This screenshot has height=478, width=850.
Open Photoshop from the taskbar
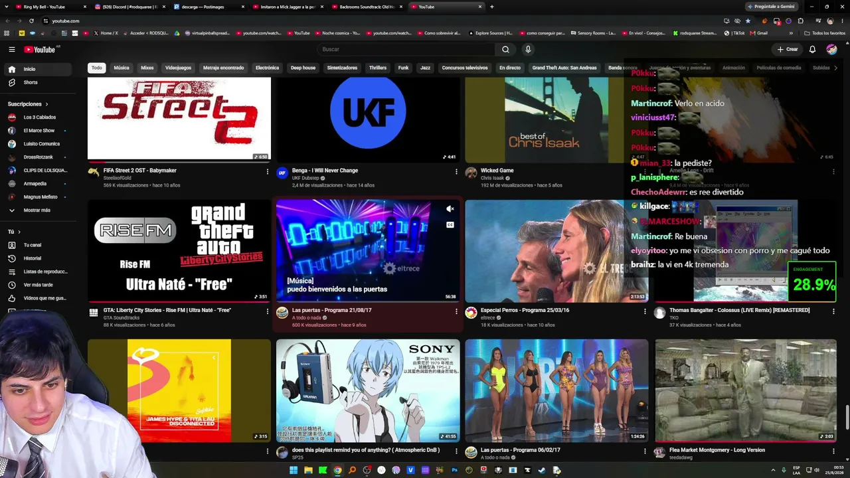(x=454, y=470)
